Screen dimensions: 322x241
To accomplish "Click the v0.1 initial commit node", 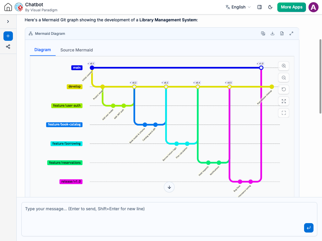I will coord(92,68).
